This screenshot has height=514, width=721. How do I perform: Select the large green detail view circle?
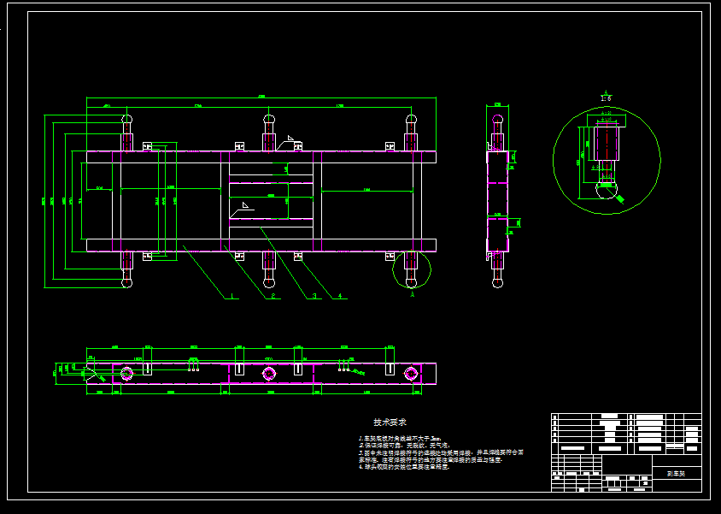coord(607,160)
